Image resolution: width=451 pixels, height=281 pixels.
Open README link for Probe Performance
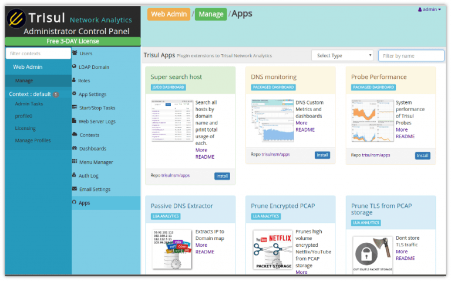coord(405,136)
